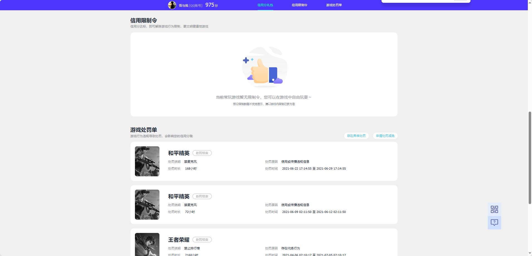Open the first 和平精英 game thumbnail

click(x=147, y=161)
